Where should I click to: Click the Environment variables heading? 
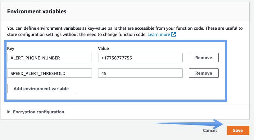coord(37,11)
